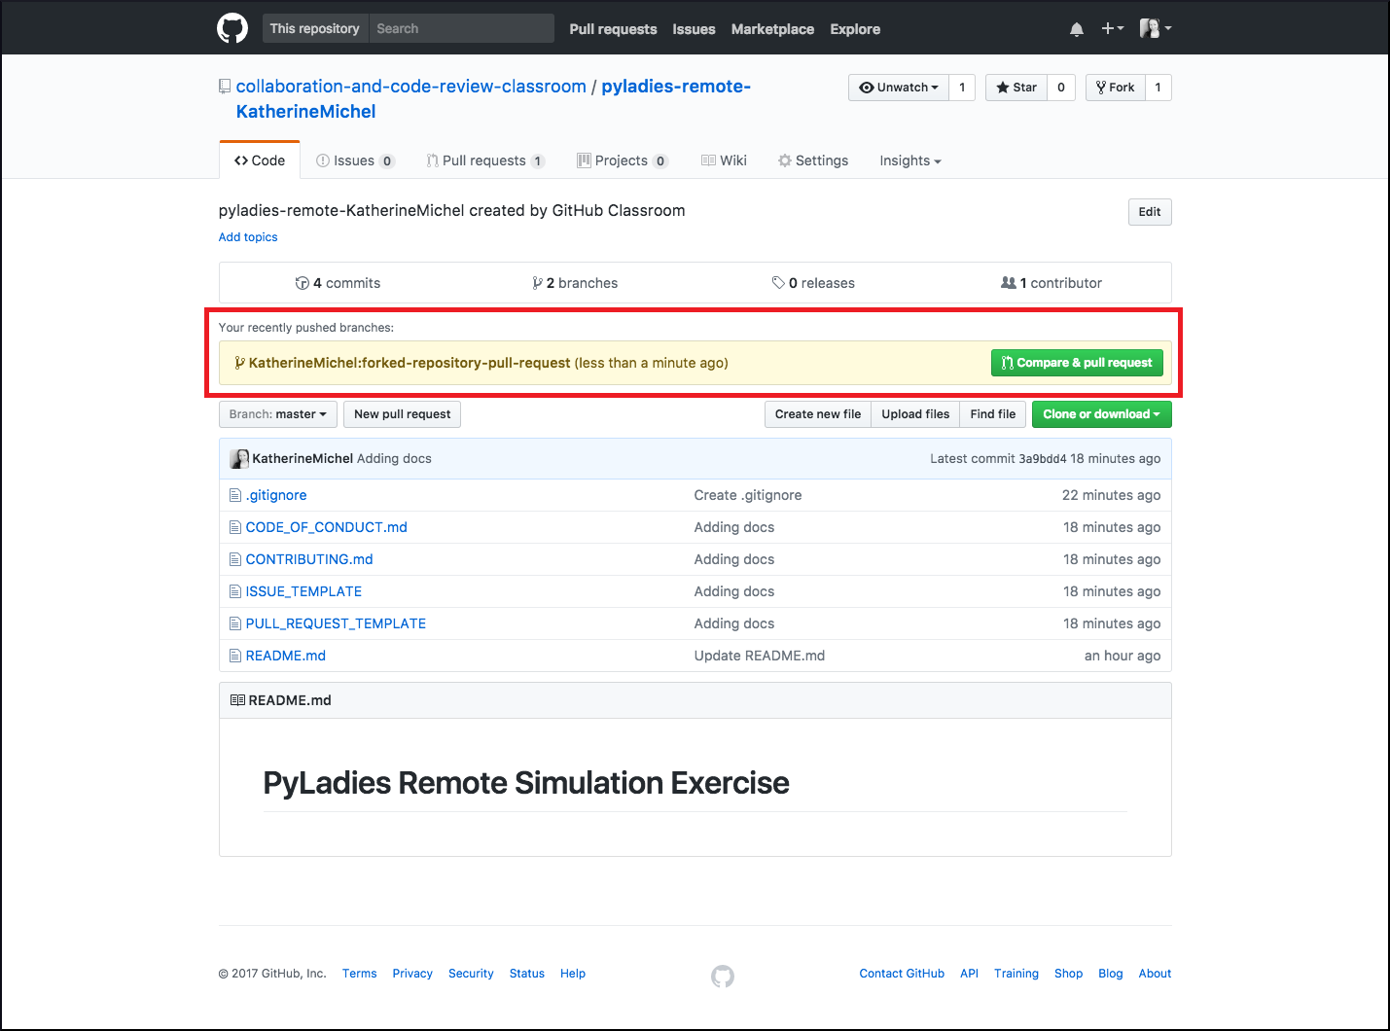Image resolution: width=1390 pixels, height=1031 pixels.
Task: Open Marketplace in top navigation
Action: [772, 29]
